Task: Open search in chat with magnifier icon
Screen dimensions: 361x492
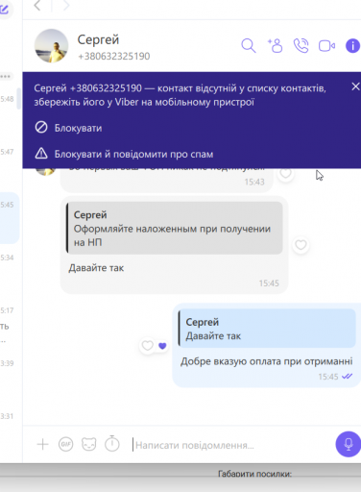Action: pyautogui.click(x=249, y=46)
